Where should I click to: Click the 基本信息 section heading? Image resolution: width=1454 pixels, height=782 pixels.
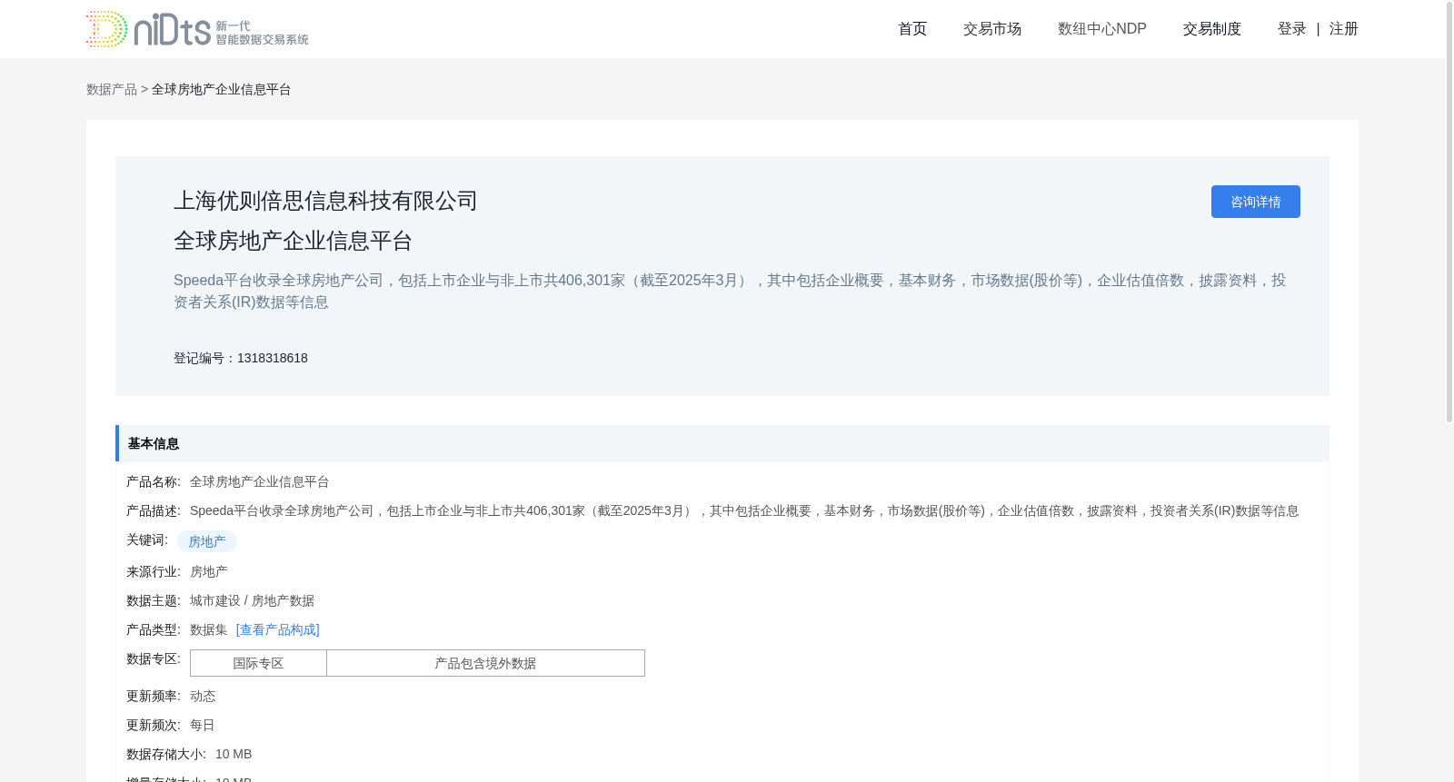(x=154, y=443)
